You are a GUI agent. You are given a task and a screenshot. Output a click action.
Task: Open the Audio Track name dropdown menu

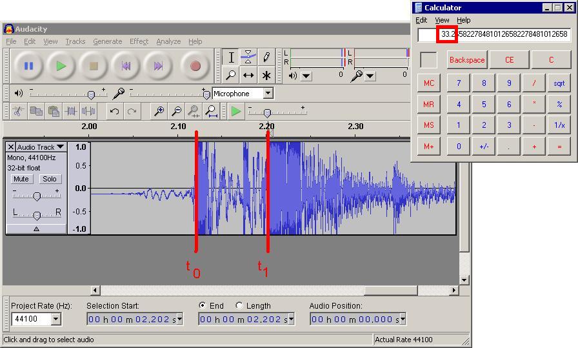(60, 147)
